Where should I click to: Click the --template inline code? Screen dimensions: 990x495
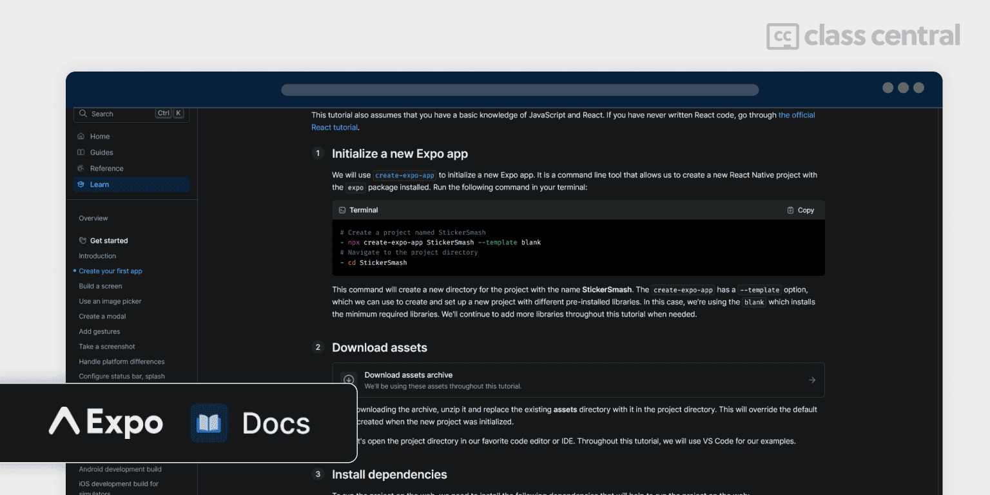pyautogui.click(x=759, y=290)
